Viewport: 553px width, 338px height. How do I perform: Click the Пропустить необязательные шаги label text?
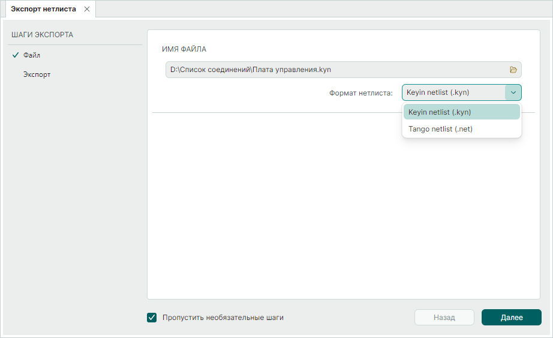click(x=223, y=318)
